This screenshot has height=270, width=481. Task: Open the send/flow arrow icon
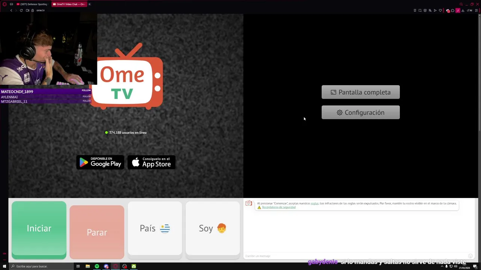pos(435,10)
